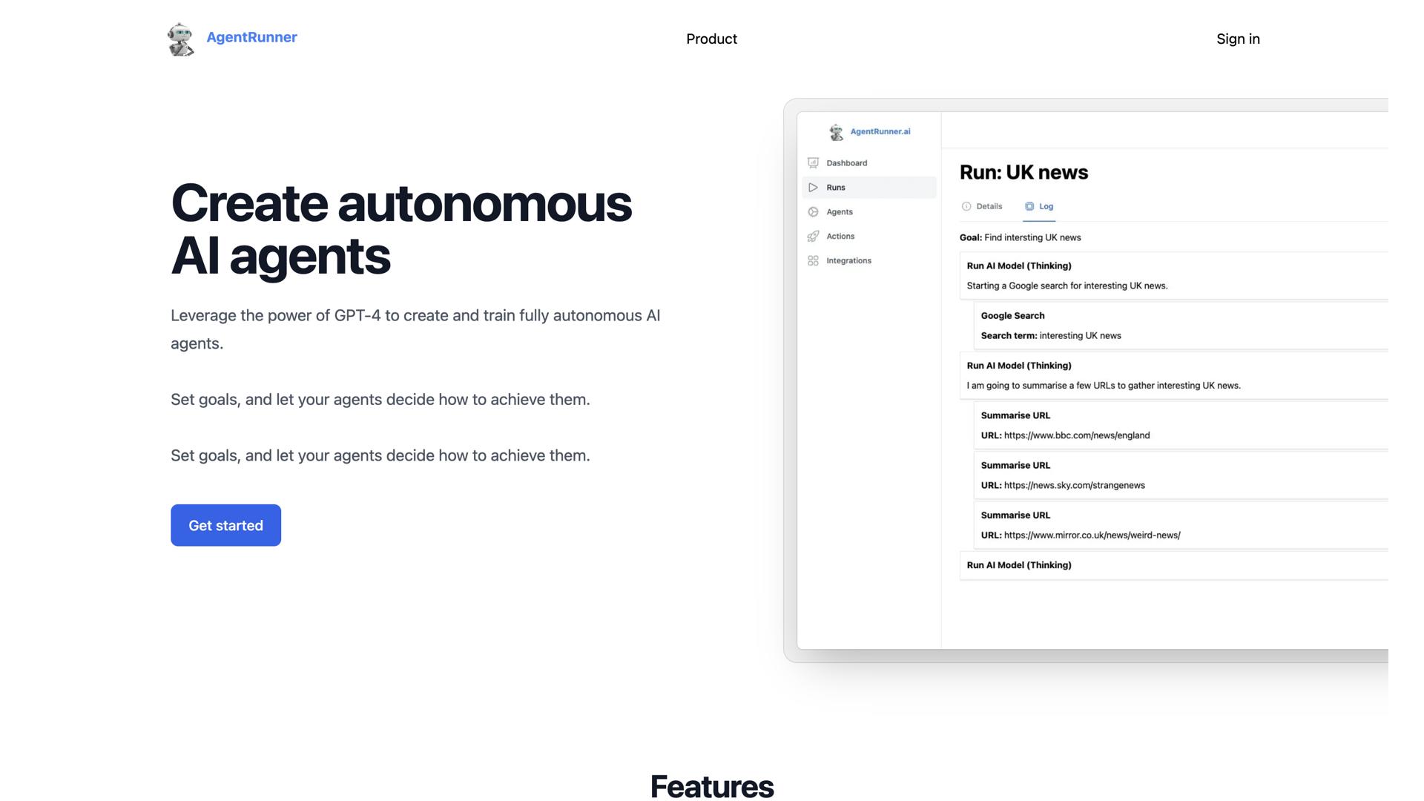Click the Log tab icon
This screenshot has width=1424, height=801.
1028,206
